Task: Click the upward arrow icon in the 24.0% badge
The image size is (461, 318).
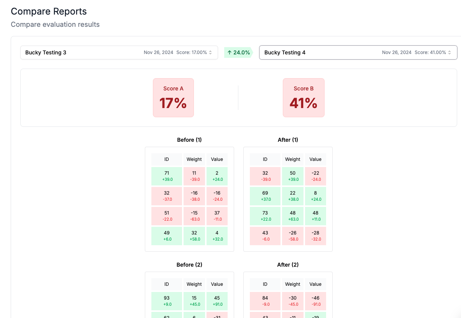Action: [230, 52]
